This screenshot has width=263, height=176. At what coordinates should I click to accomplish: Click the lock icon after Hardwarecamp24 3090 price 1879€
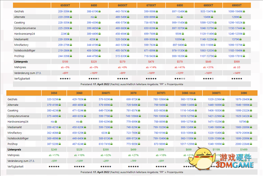[x=248, y=122]
